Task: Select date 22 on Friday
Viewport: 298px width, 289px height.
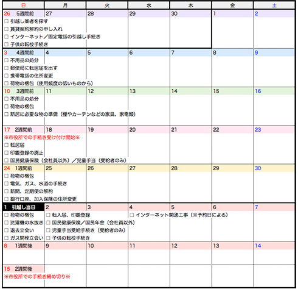Action: [216, 130]
